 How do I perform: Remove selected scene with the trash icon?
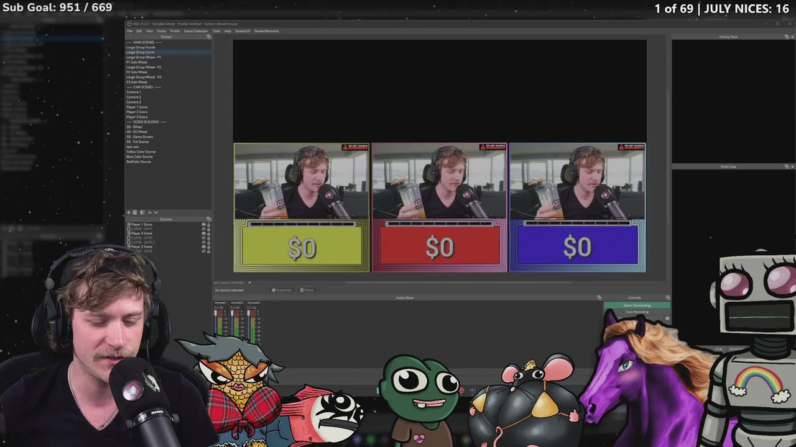click(135, 212)
